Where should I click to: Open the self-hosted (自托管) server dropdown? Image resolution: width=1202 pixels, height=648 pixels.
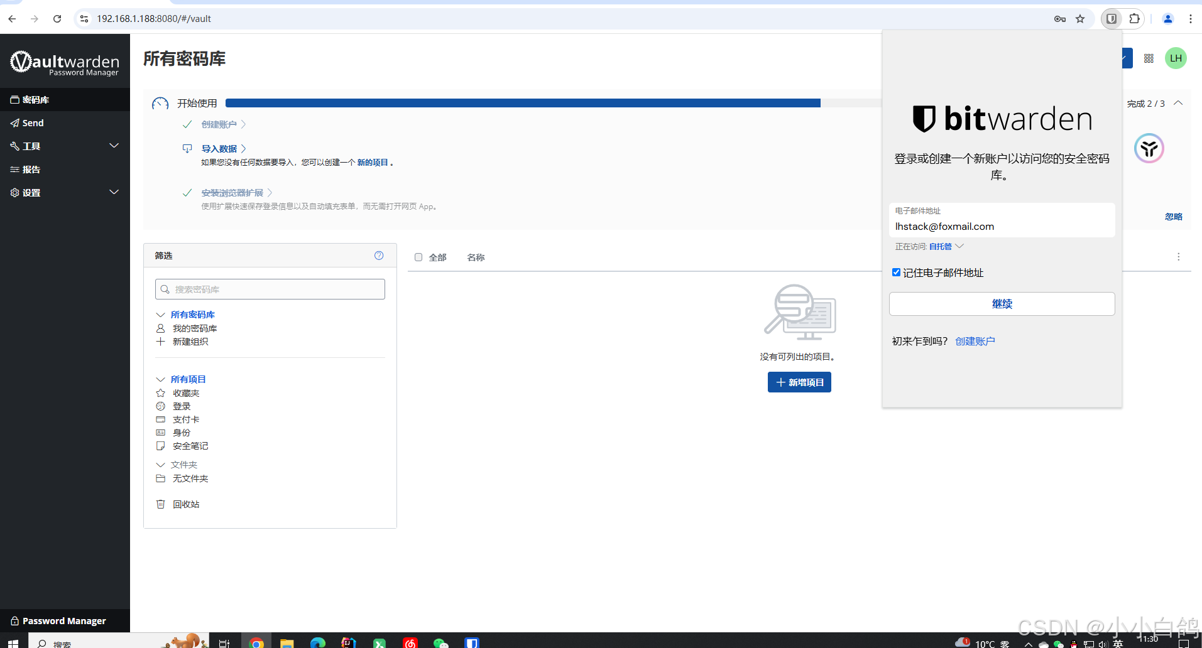[x=946, y=247]
